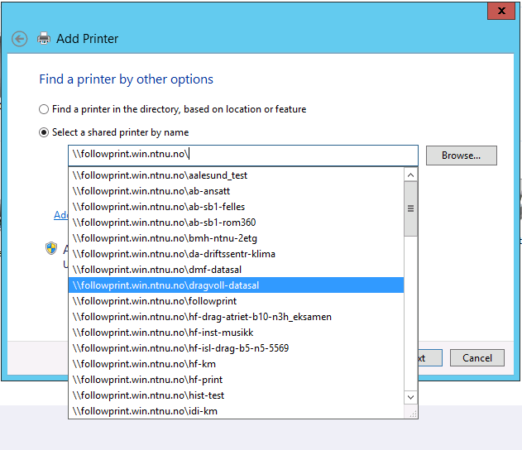Click the security shield icon
This screenshot has width=522, height=450.
tap(51, 248)
